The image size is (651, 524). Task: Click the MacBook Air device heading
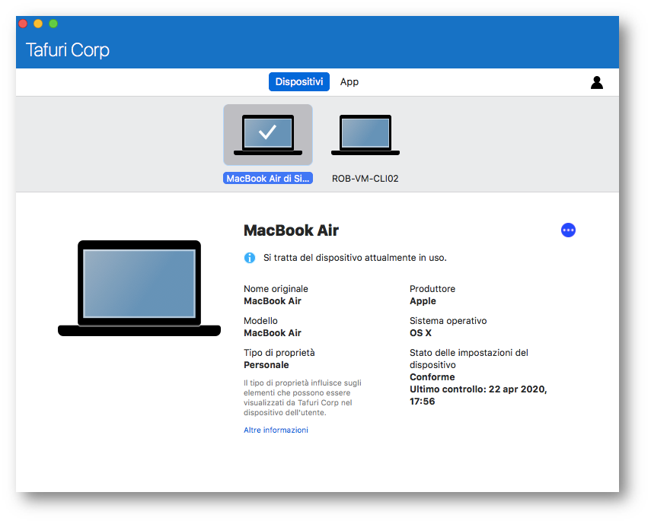291,230
